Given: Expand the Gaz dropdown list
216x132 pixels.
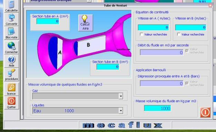Looking at the screenshot, I should tap(121, 96).
